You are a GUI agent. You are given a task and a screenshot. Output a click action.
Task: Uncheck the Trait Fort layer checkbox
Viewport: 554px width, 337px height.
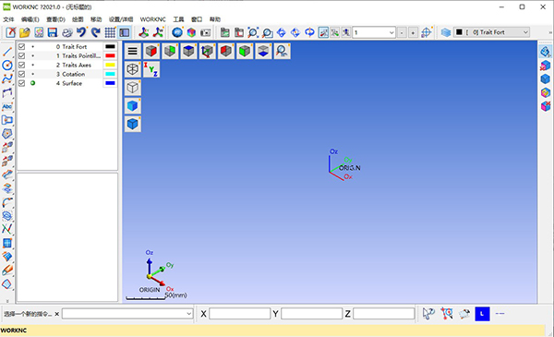tap(21, 47)
